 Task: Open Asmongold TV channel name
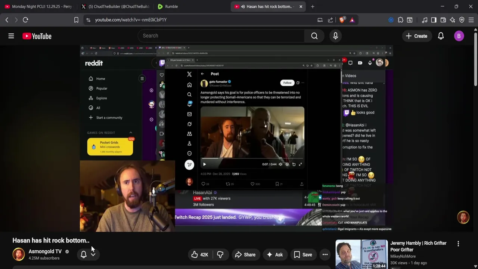click(45, 251)
